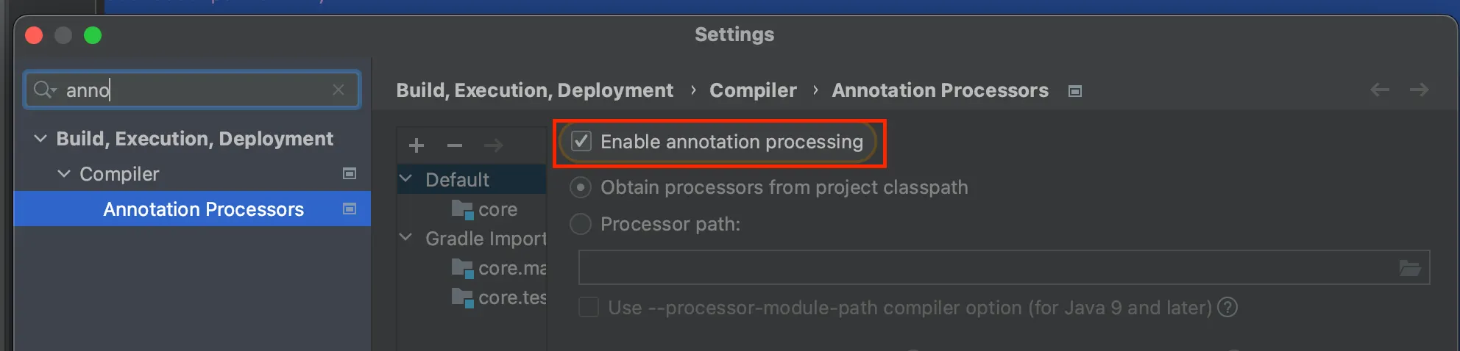
Task: Collapse the Default profile node
Action: (405, 178)
